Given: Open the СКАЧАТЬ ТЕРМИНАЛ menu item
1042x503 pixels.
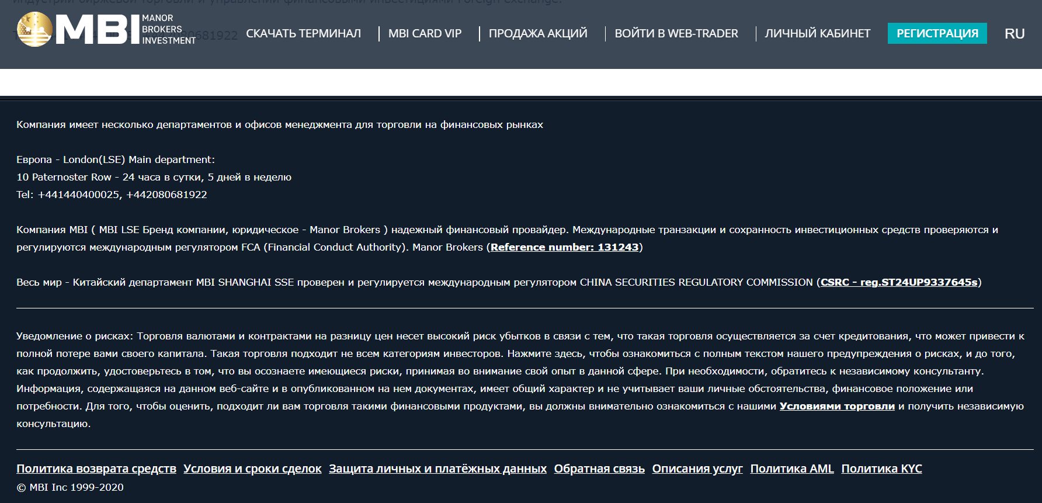Looking at the screenshot, I should 303,34.
